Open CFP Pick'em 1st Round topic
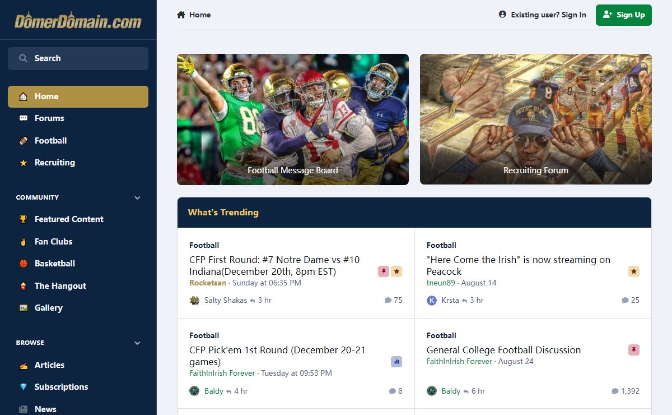 [277, 356]
